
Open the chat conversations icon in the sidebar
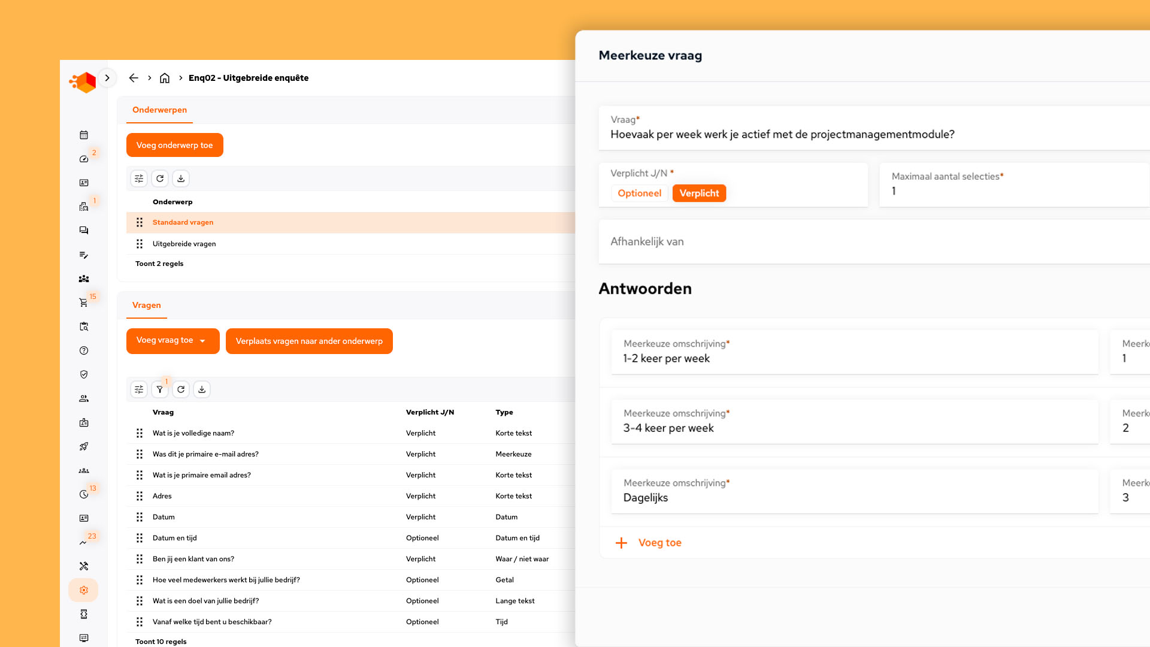pos(84,231)
